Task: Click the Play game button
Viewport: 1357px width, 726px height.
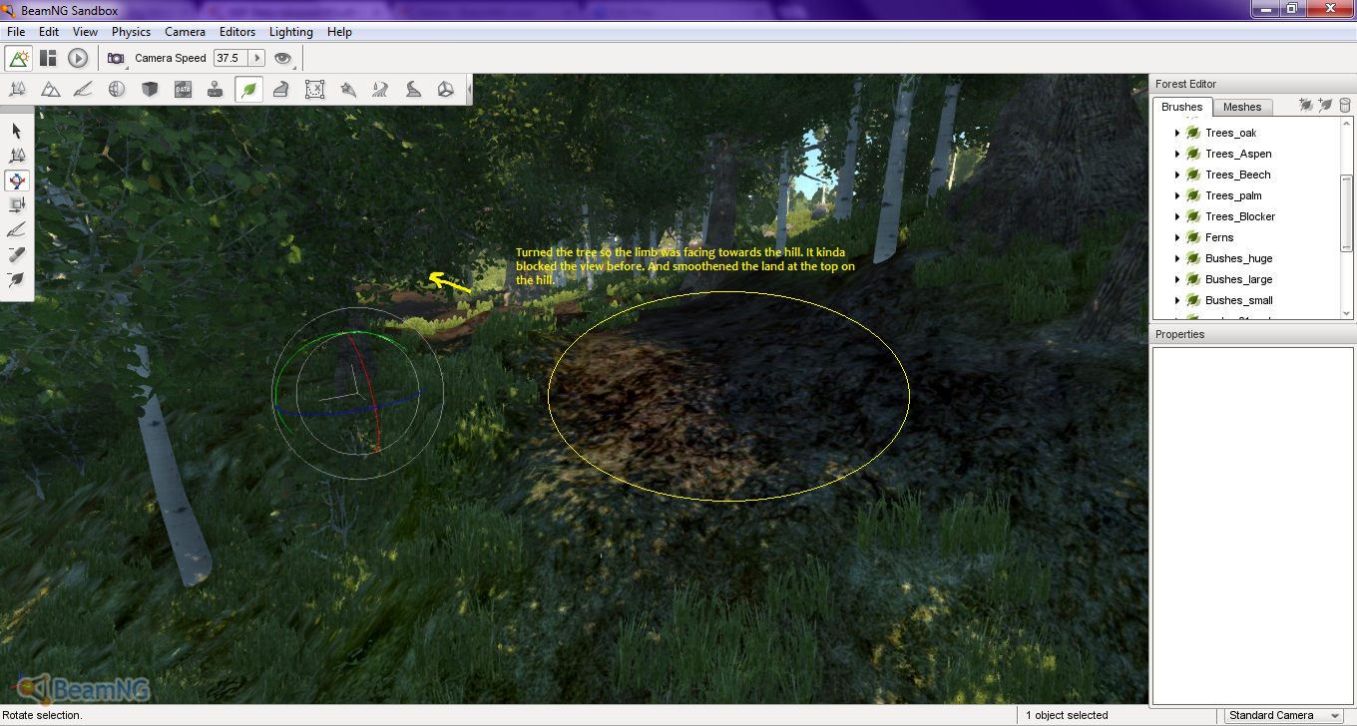Action: (78, 58)
